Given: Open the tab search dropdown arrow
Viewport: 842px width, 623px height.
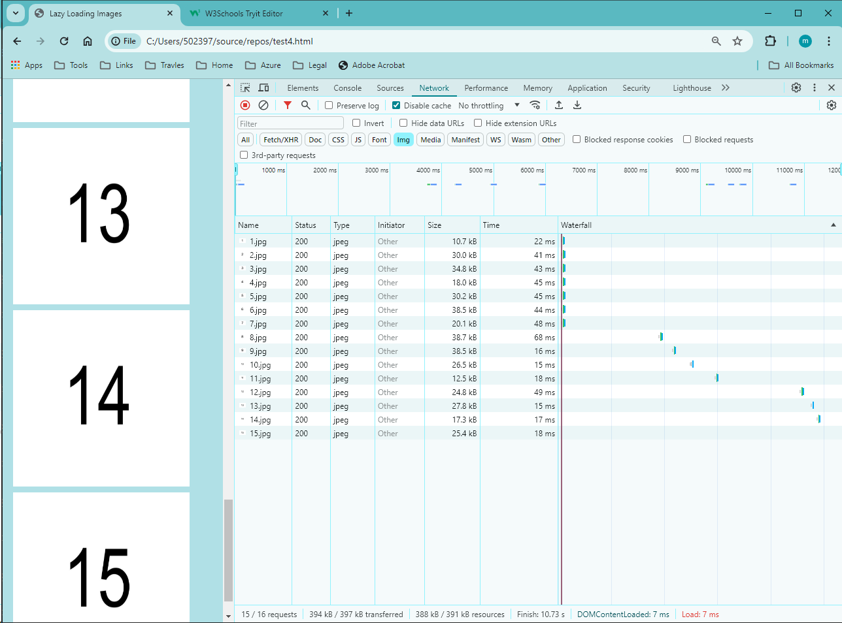Looking at the screenshot, I should 16,13.
